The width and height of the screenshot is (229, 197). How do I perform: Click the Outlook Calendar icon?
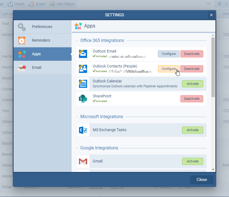click(83, 84)
